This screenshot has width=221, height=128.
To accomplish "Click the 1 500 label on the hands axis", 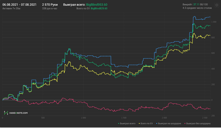I will (124, 118).
